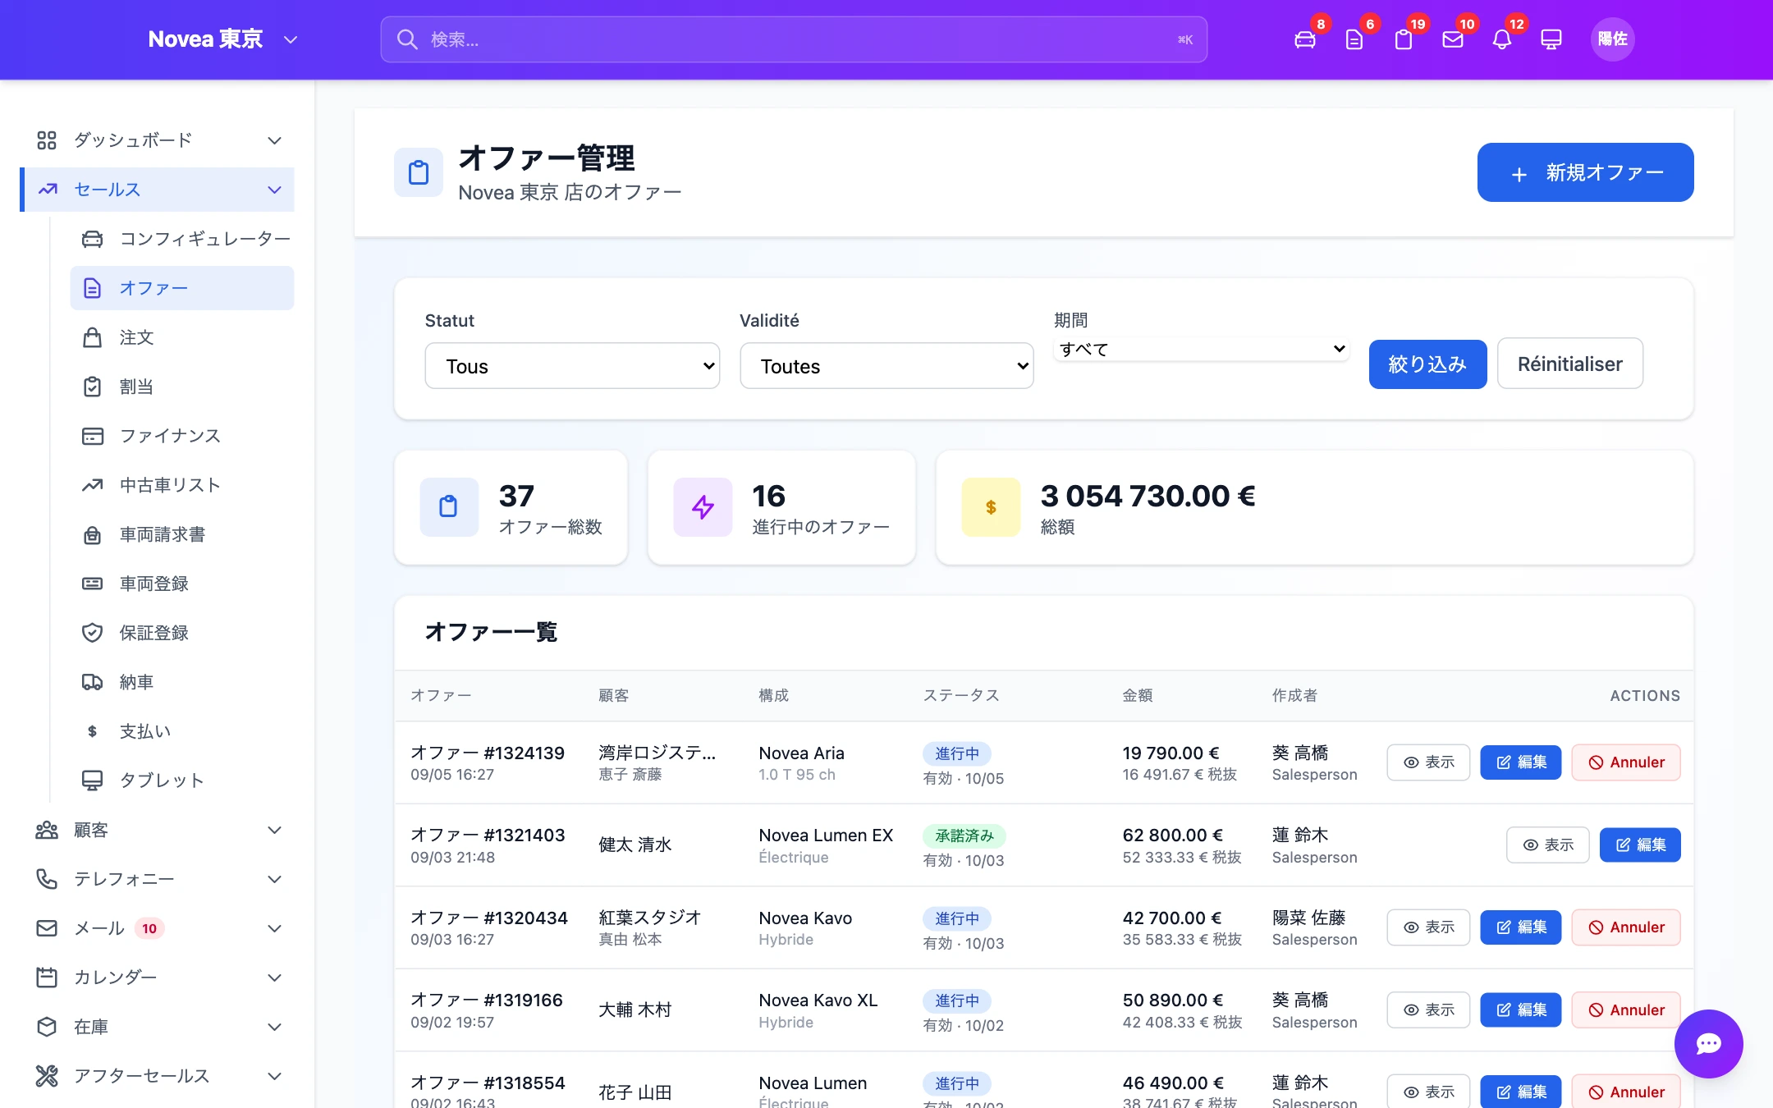The width and height of the screenshot is (1773, 1108).
Task: Click the ファイナンス credit card icon
Action: coord(93,436)
